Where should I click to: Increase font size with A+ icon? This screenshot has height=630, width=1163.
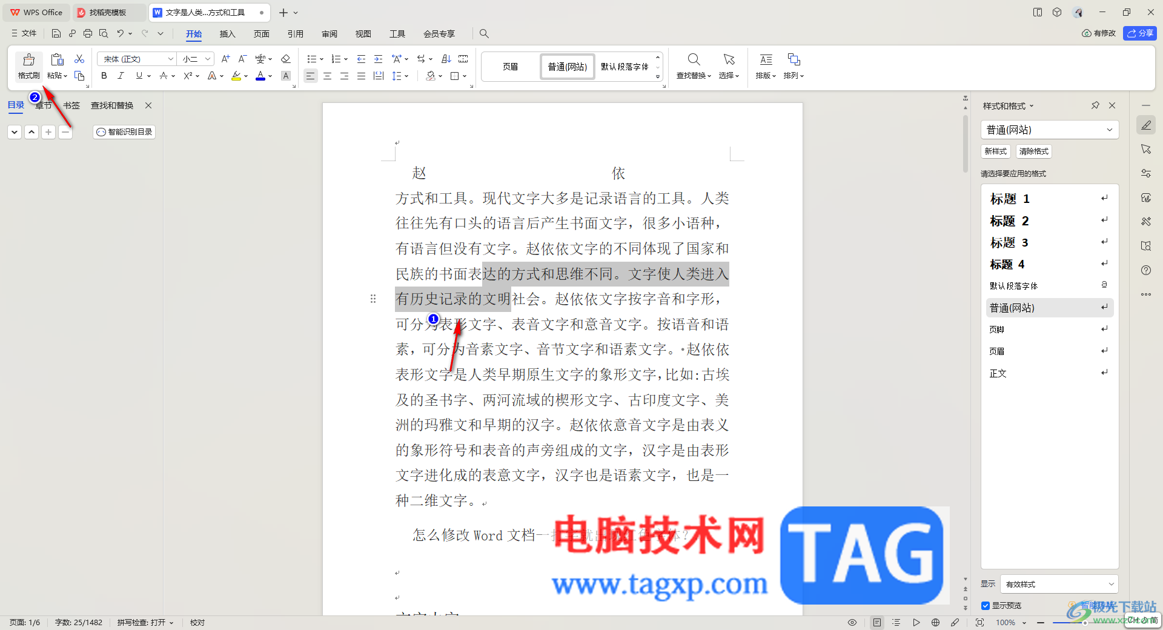(225, 59)
